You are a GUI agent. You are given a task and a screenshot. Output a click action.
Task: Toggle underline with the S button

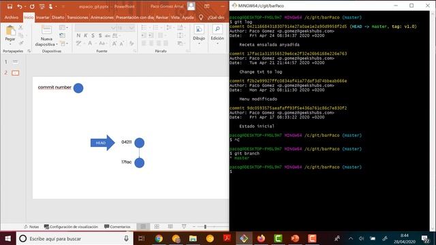click(93, 35)
